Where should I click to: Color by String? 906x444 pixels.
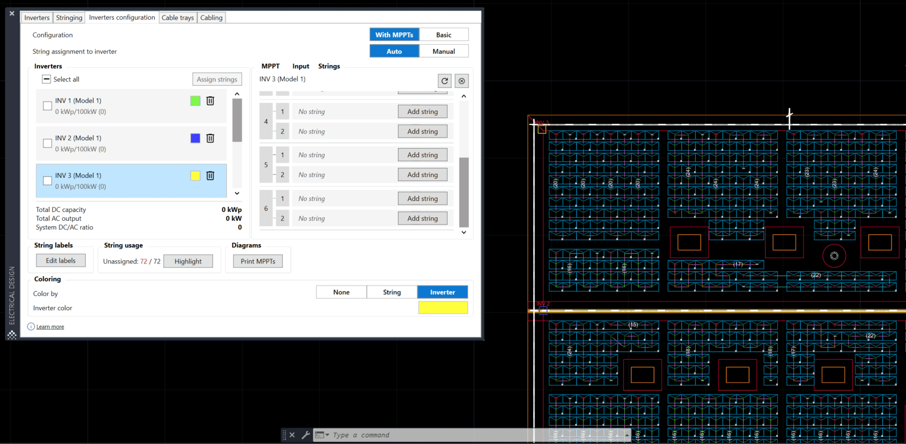[392, 292]
